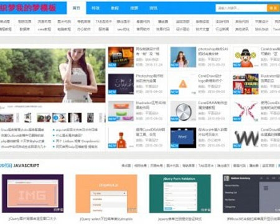Select the highlighted carousel thumbnail with blue circle

59,118
